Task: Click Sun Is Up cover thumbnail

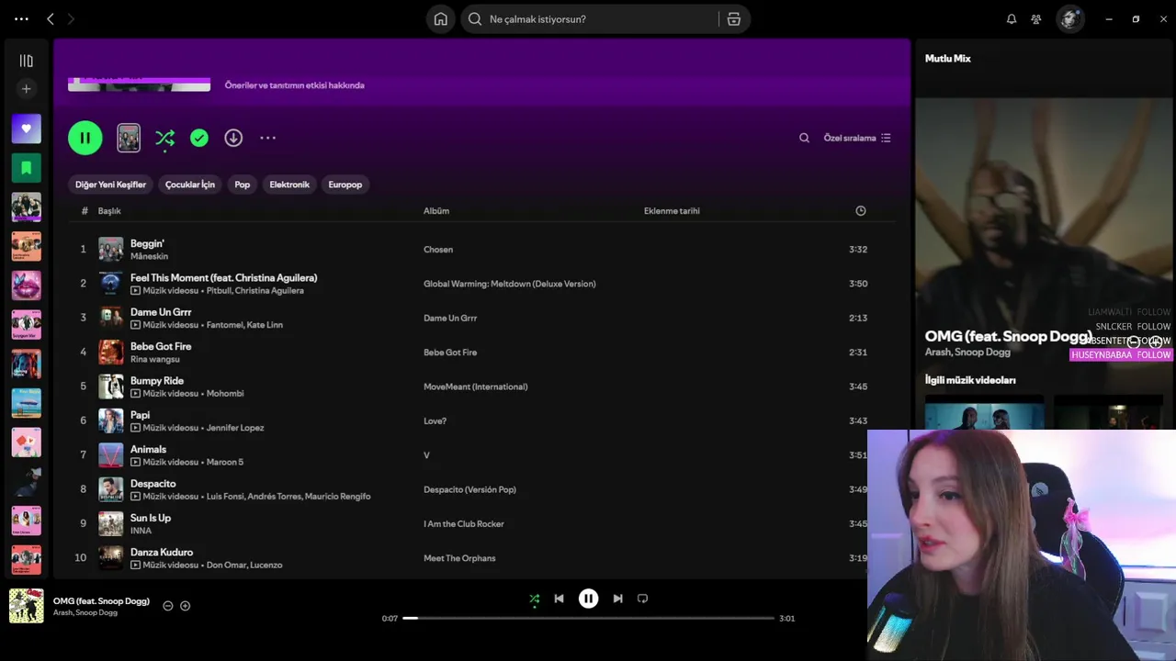Action: tap(110, 524)
